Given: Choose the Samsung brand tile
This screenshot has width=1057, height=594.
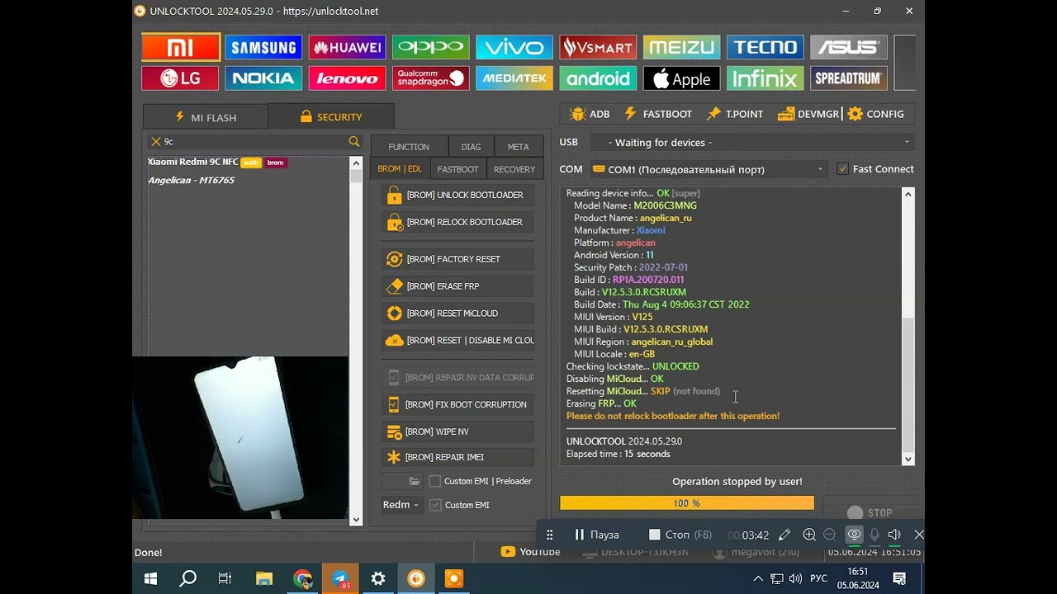Looking at the screenshot, I should (x=264, y=47).
